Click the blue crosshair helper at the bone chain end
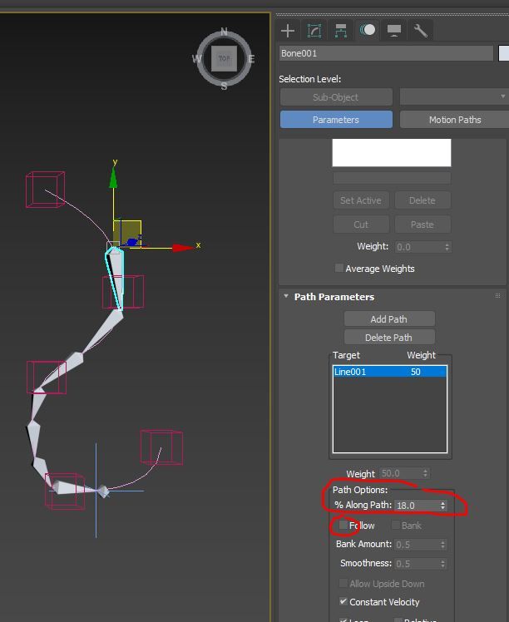This screenshot has height=622, width=509. [x=96, y=491]
